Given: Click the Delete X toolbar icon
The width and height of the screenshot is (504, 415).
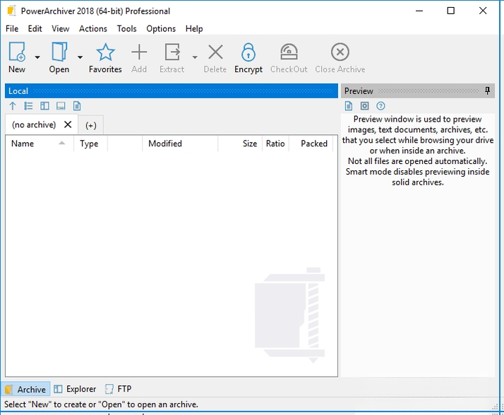Looking at the screenshot, I should [215, 52].
